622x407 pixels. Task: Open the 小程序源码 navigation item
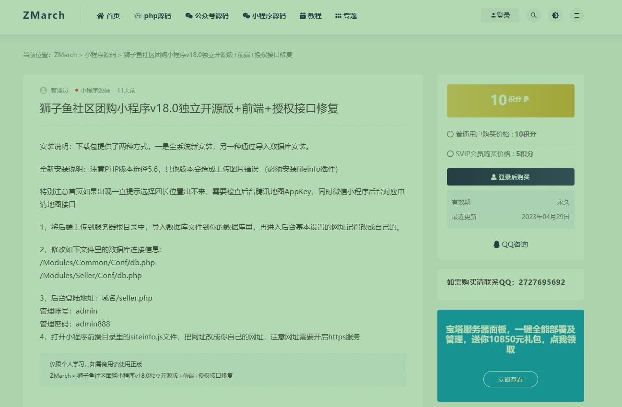[264, 16]
